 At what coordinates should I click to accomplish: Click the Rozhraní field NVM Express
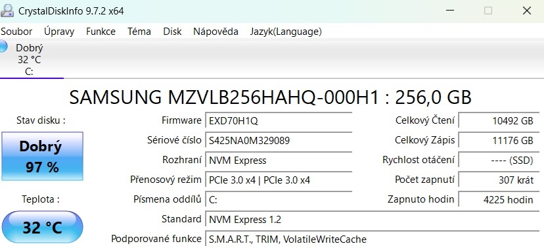tap(279, 160)
